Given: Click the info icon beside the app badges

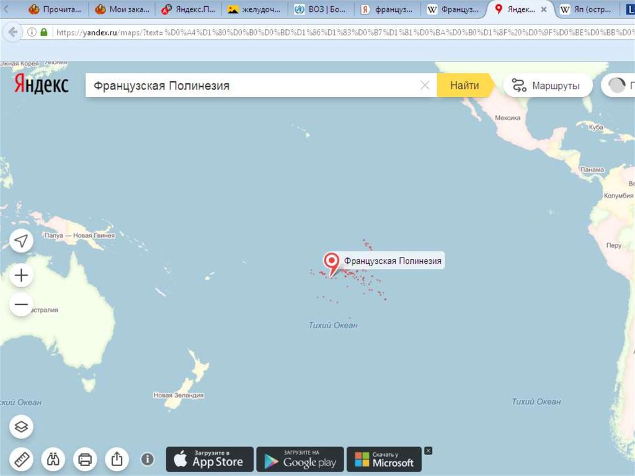Looking at the screenshot, I should [147, 459].
